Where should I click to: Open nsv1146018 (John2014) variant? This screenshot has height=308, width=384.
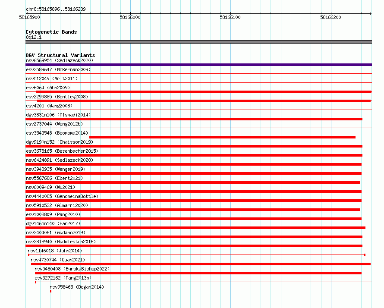(55, 251)
